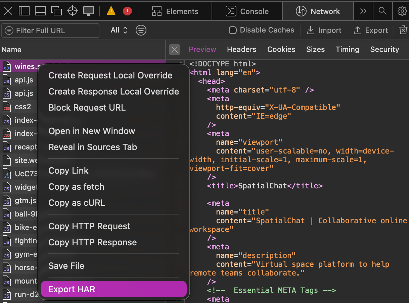Clear network items with trash icon
The image size is (409, 303).
(403, 30)
